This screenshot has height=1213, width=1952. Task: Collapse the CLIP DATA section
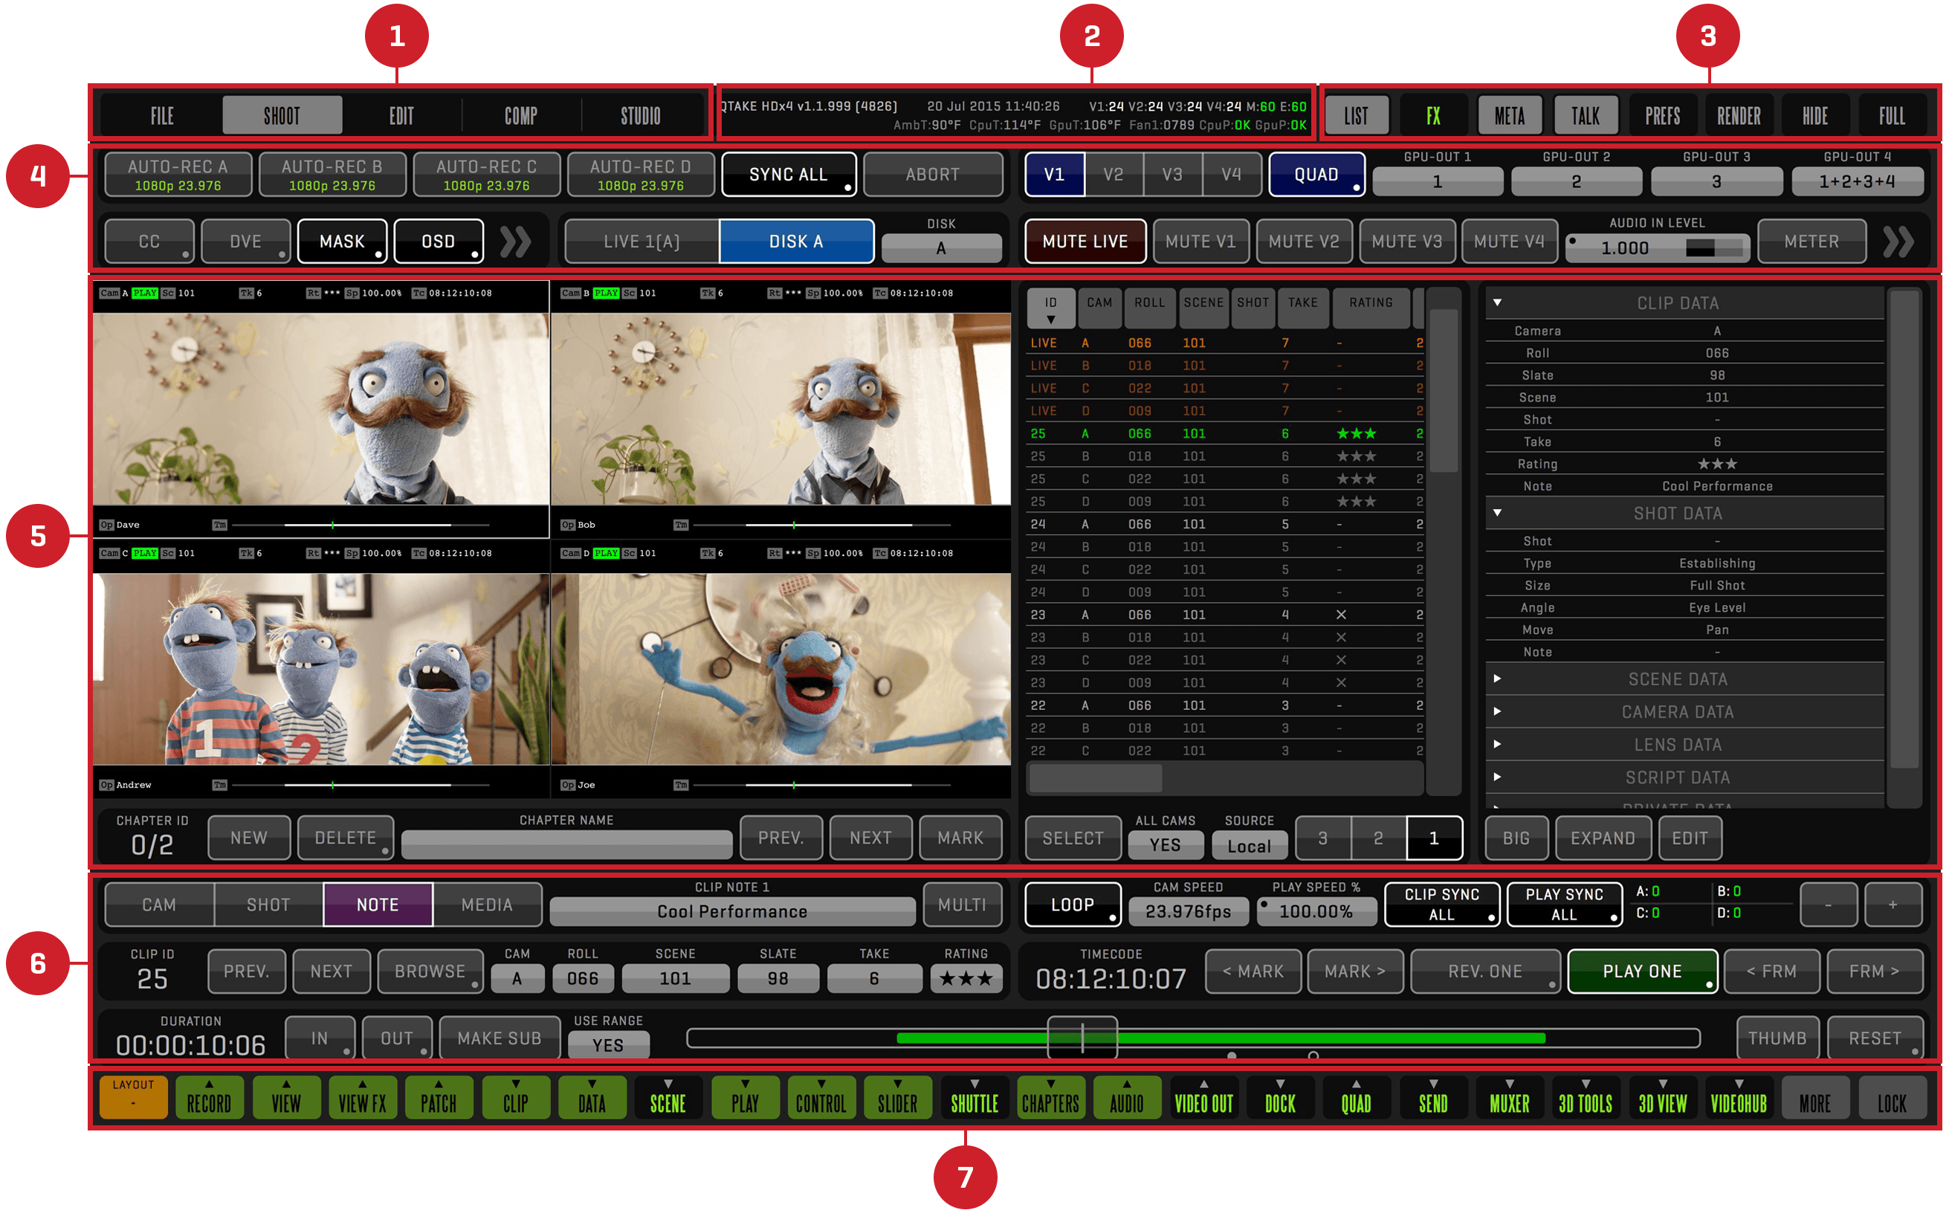tap(1677, 303)
